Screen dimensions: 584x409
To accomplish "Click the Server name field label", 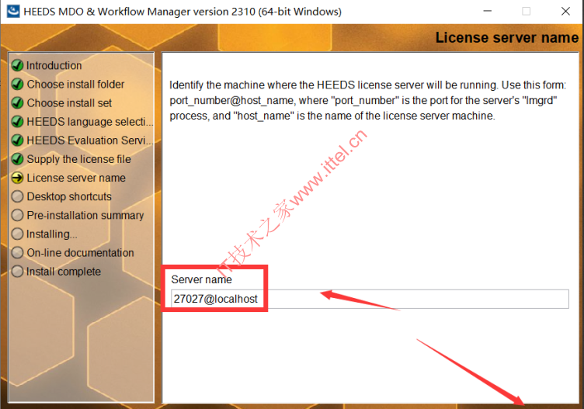I will point(201,279).
